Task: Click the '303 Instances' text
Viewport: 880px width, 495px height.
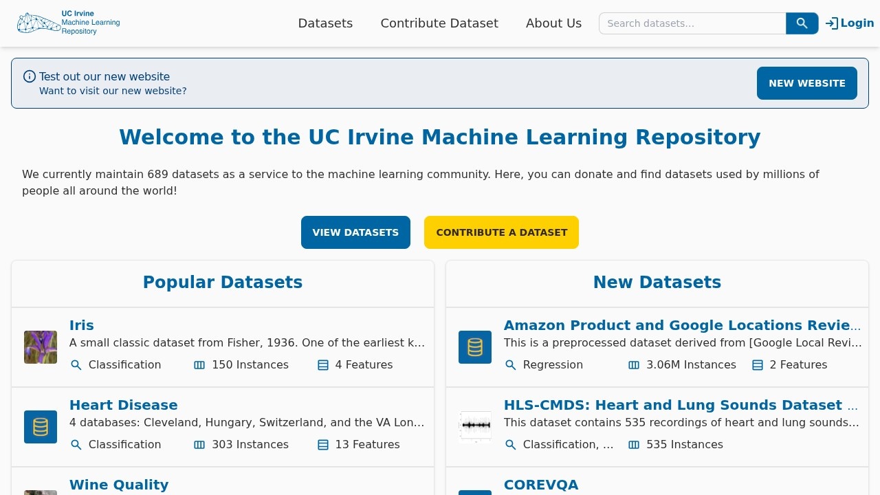Action: (250, 445)
